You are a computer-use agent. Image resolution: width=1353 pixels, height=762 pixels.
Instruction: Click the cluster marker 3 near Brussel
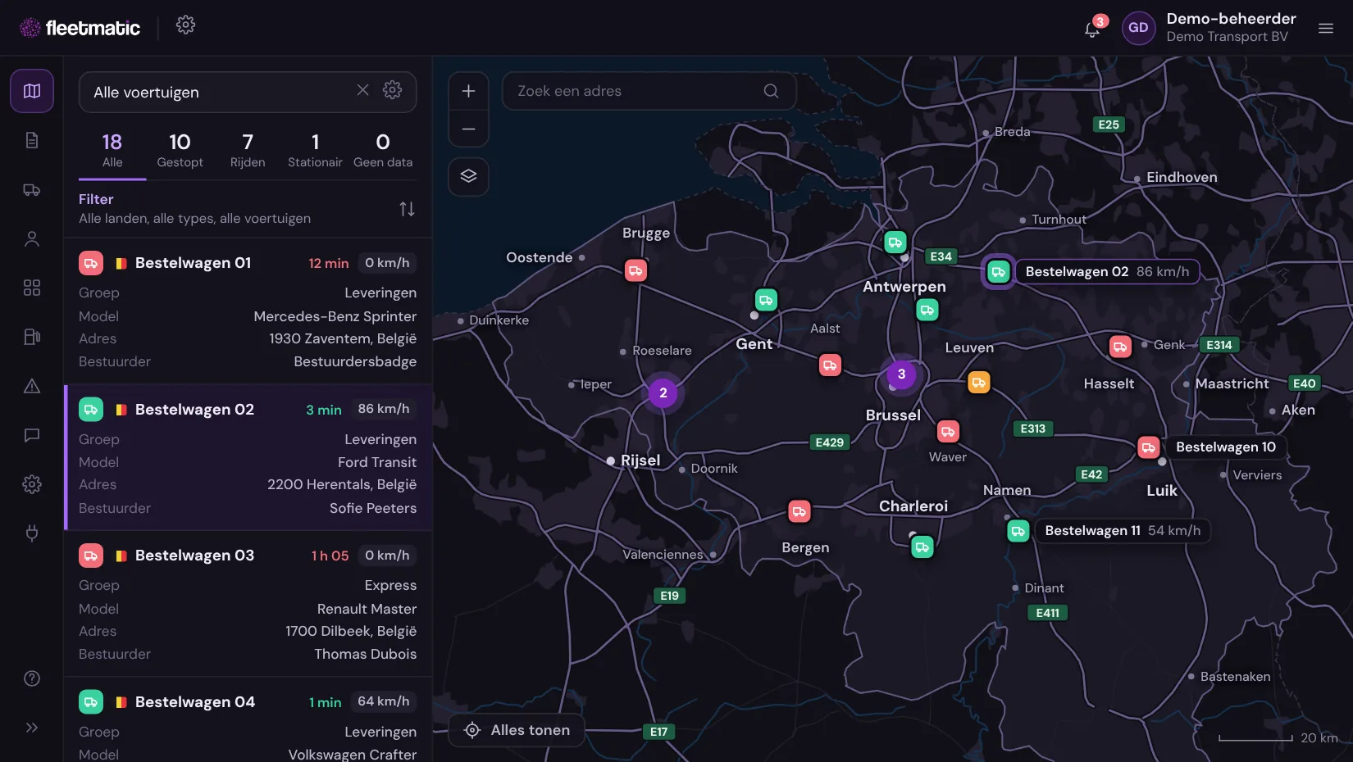(901, 374)
